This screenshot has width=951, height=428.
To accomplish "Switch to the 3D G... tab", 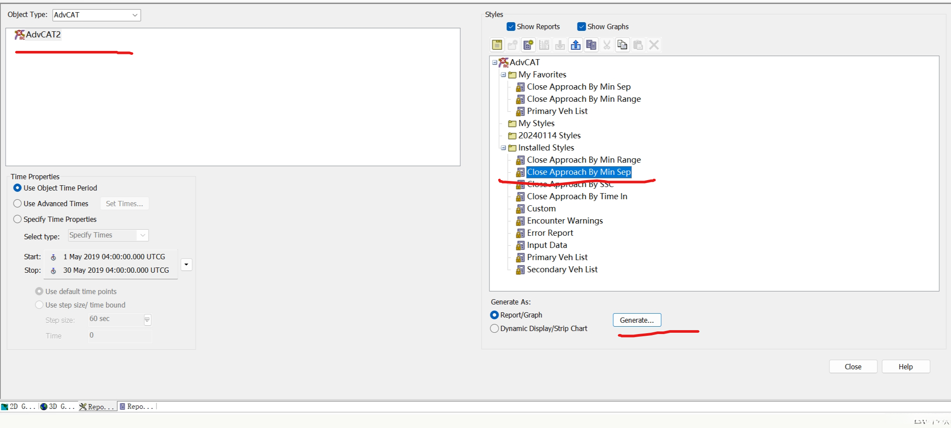I will coord(58,407).
